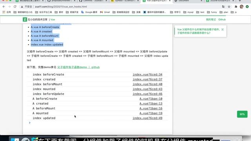
Task: Switch to the first tab with green Z favicon
Action: (29, 1)
